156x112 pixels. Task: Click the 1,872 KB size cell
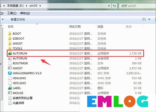(x=135, y=68)
